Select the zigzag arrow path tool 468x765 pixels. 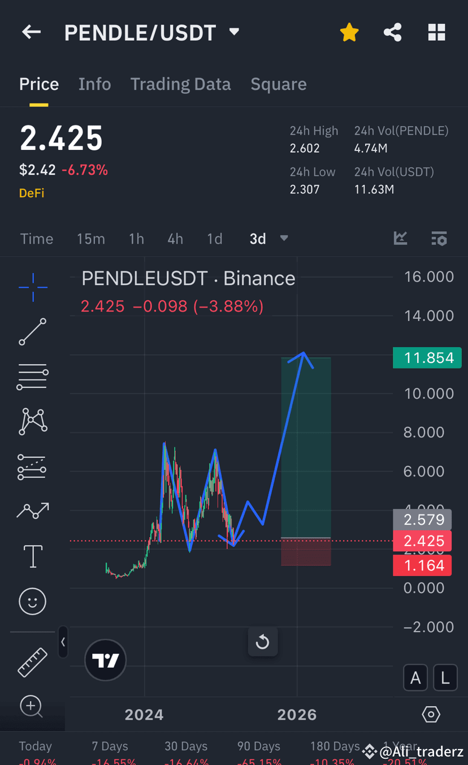pos(33,511)
